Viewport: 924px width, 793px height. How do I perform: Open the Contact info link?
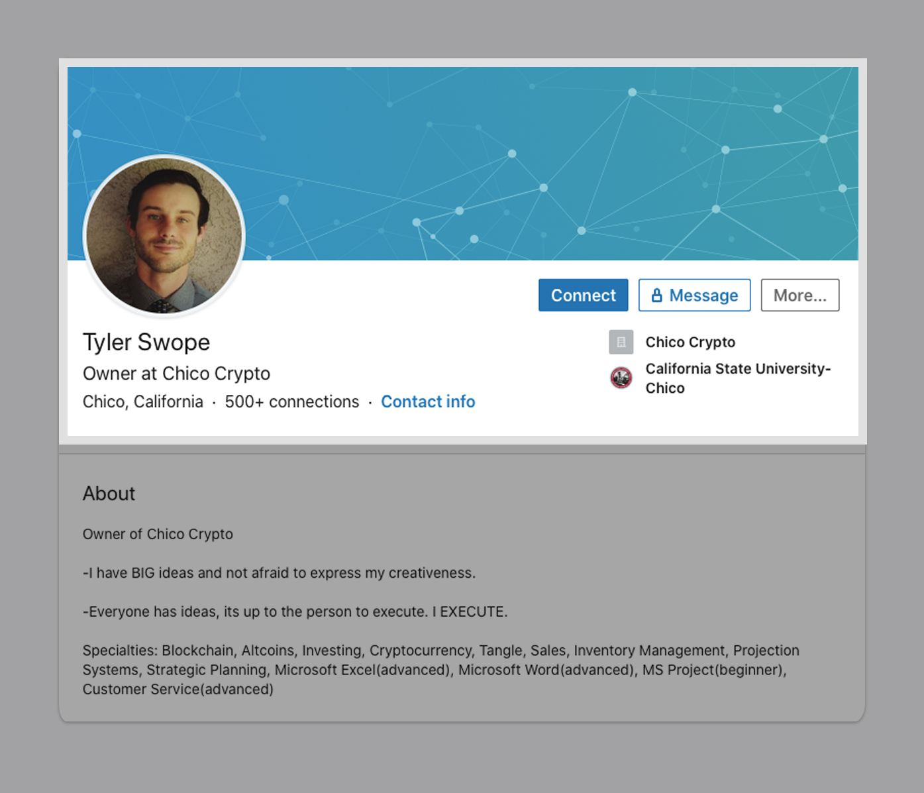428,401
